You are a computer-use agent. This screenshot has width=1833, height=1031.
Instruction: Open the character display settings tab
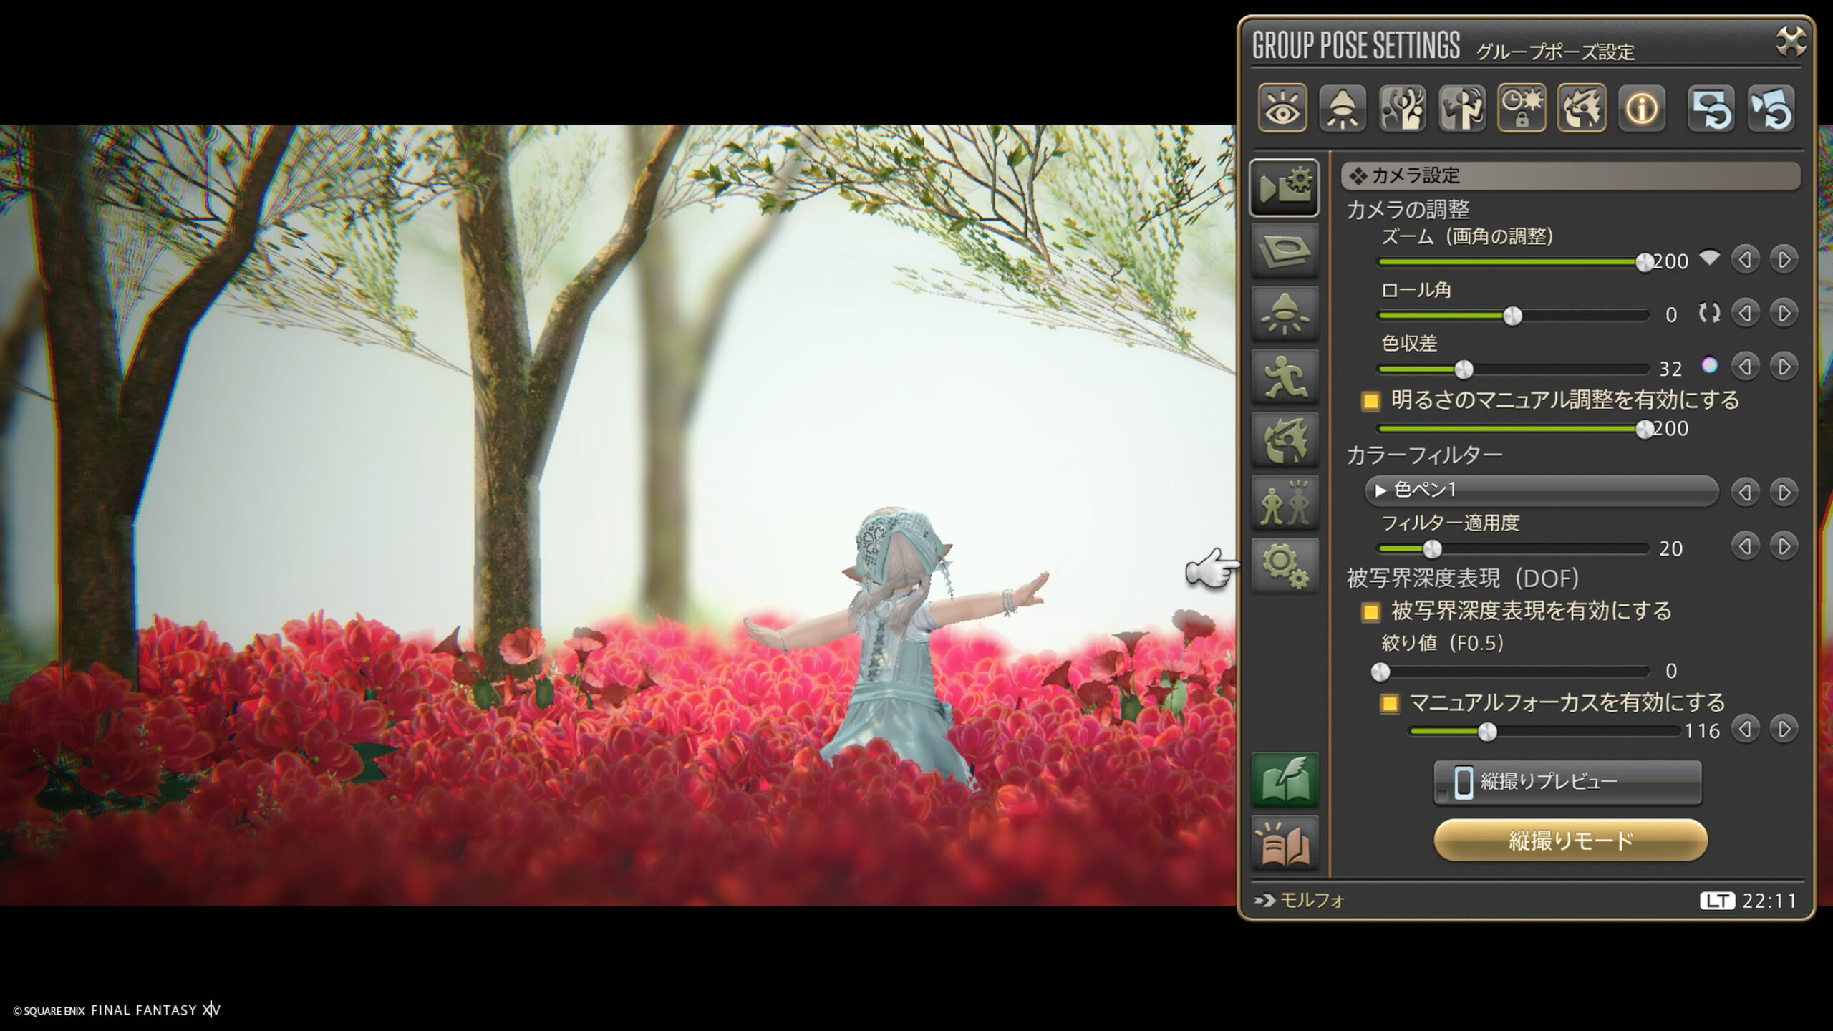(x=1285, y=503)
